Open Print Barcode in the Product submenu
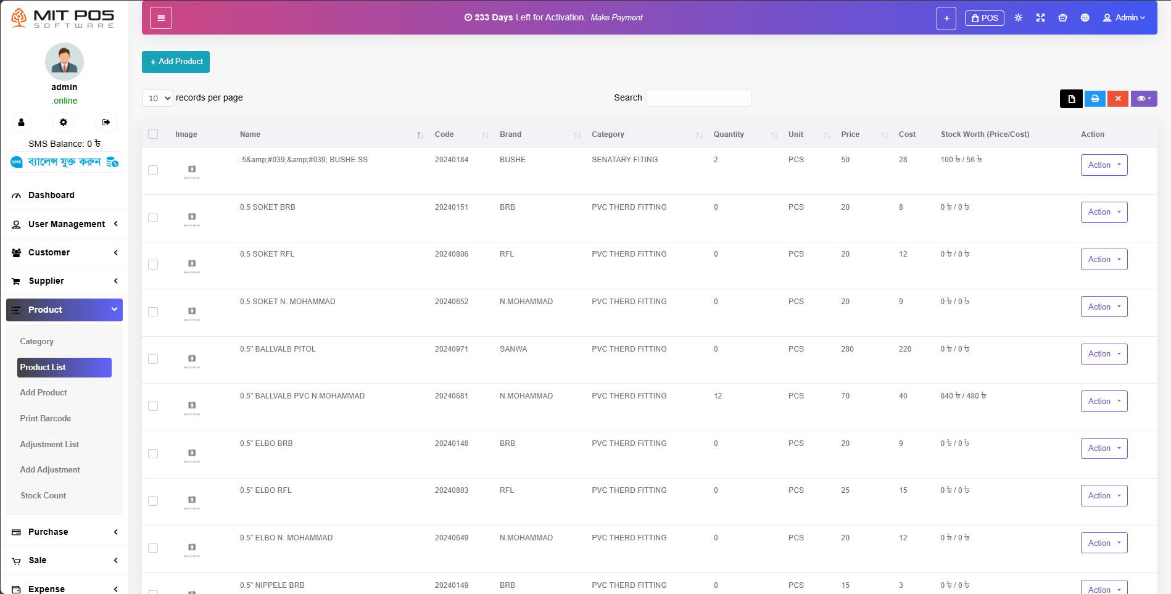 (x=46, y=418)
